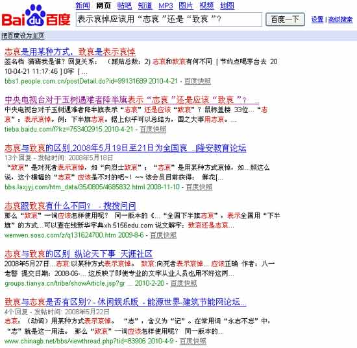357x348 pixels.
Task: Switch to the MP3 tab
Action: pyautogui.click(x=166, y=6)
